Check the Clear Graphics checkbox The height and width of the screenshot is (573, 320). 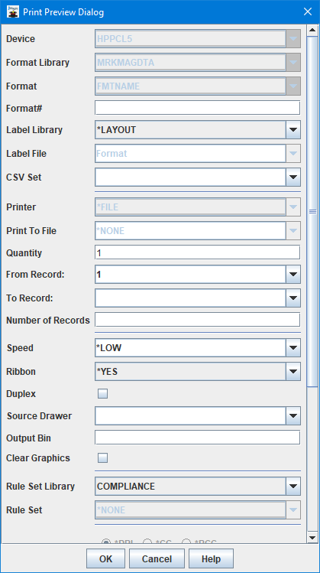(103, 458)
